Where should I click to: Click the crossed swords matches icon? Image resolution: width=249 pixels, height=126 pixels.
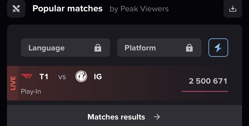coord(16,9)
